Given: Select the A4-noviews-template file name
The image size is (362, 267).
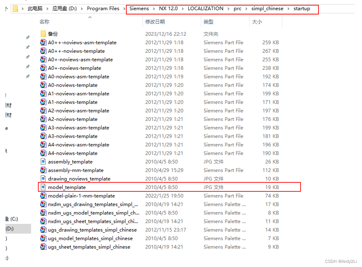Looking at the screenshot, I should pos(73,153).
